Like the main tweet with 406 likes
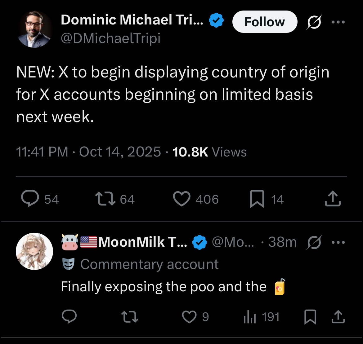The width and height of the screenshot is (363, 344). coord(181,199)
